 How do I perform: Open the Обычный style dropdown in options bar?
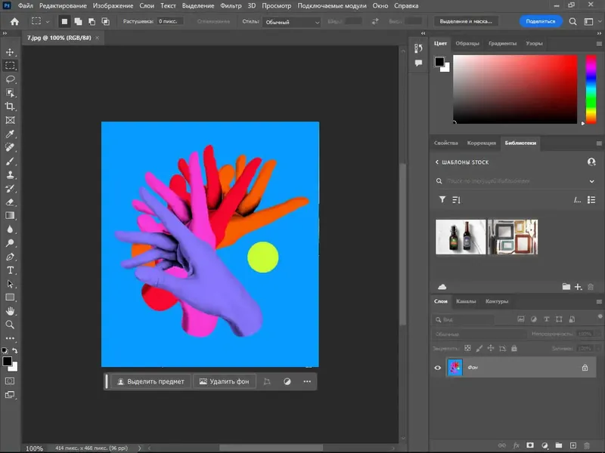click(291, 22)
